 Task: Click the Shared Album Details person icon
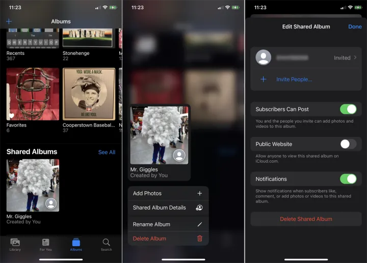coord(199,208)
